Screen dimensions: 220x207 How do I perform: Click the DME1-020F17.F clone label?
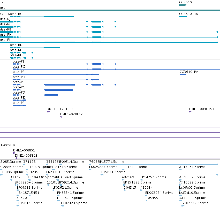coord(73,114)
